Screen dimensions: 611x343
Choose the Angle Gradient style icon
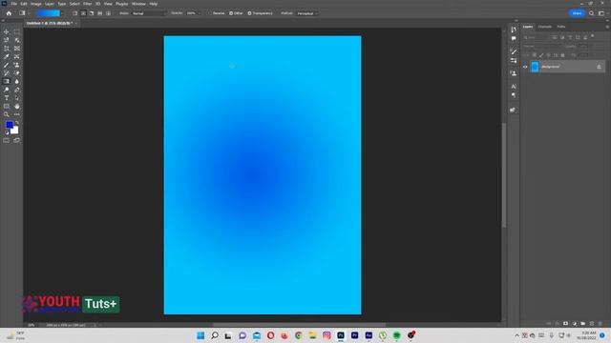(92, 13)
